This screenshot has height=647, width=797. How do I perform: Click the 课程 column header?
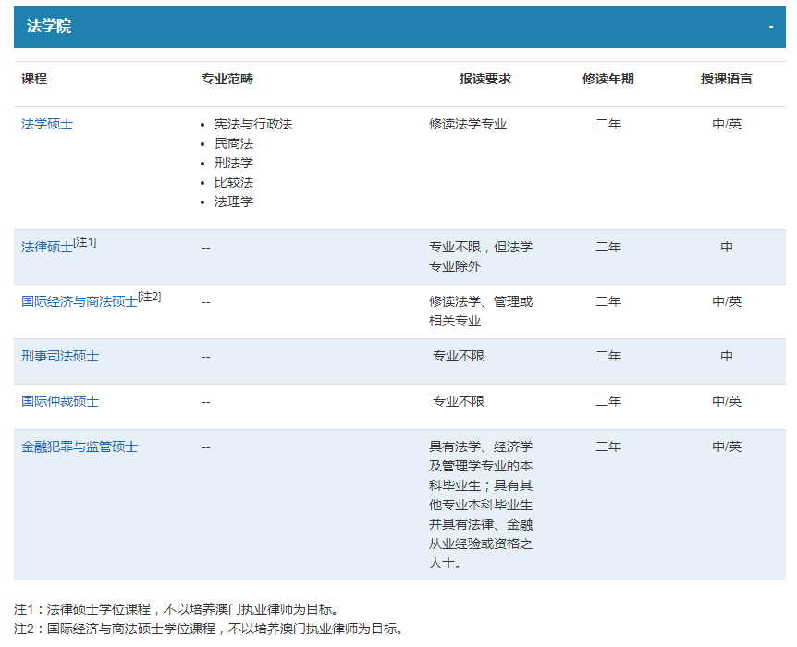[34, 79]
